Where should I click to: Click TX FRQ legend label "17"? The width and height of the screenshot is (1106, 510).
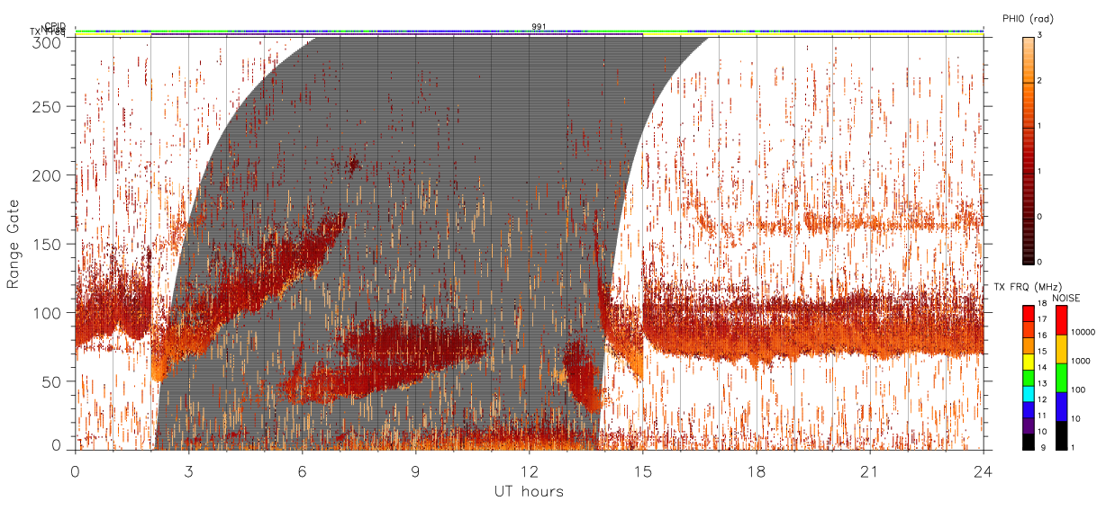tap(1042, 318)
